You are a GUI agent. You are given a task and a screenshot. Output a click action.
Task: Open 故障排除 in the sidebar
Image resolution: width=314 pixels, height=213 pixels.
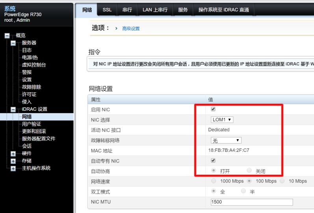[x=32, y=87]
